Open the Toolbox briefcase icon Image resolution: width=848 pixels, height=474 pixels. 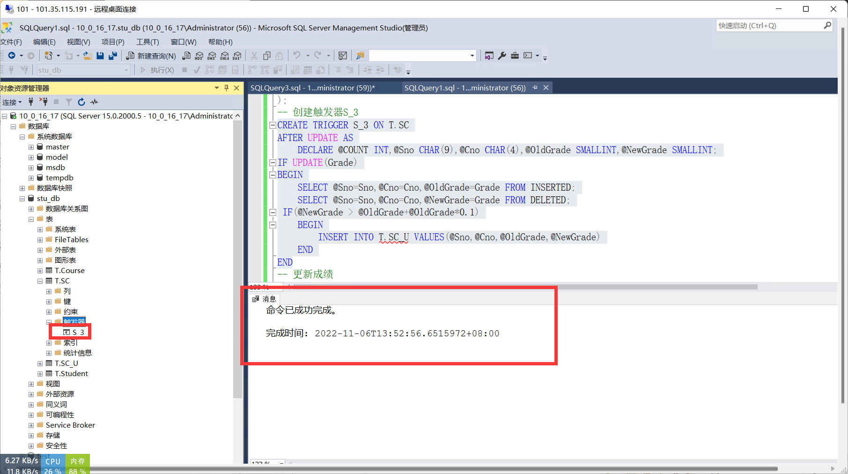tap(515, 56)
